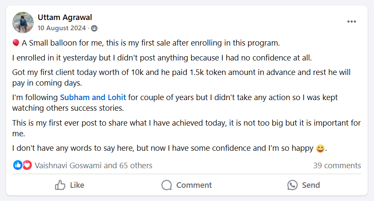
Task: Click the red balloon emoji
Action: tap(16, 43)
